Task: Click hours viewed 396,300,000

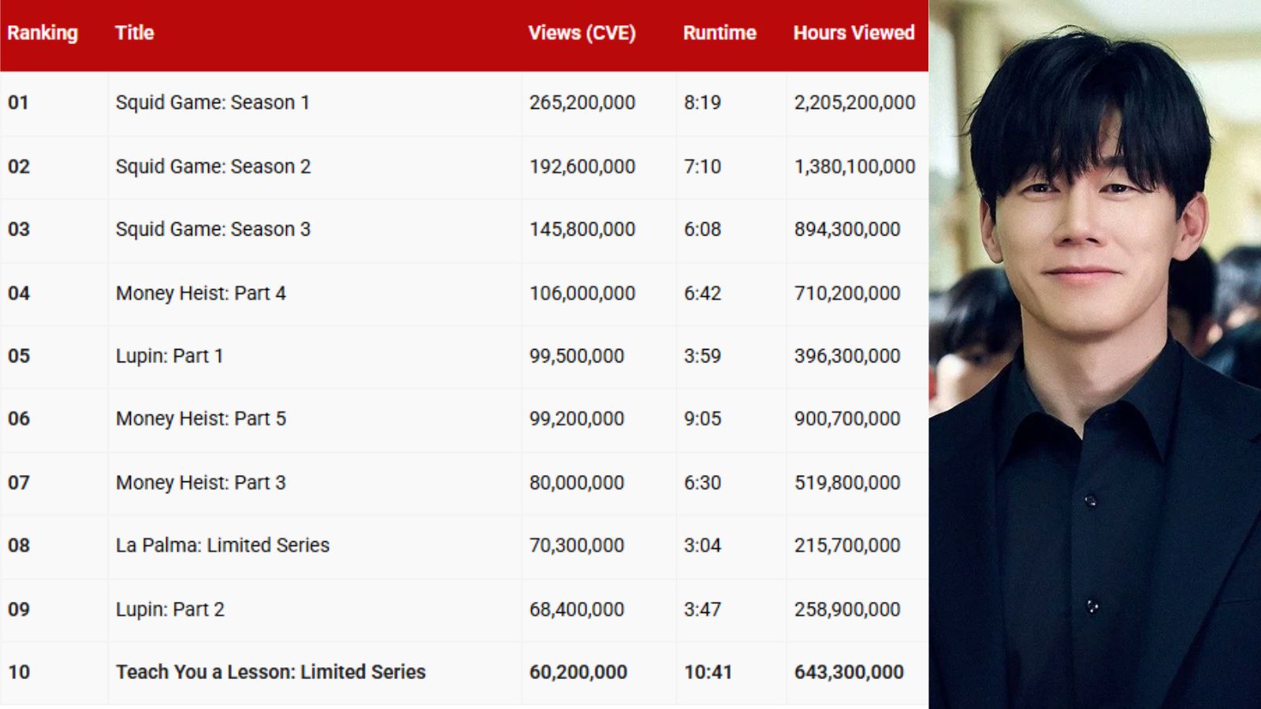Action: [x=847, y=356]
